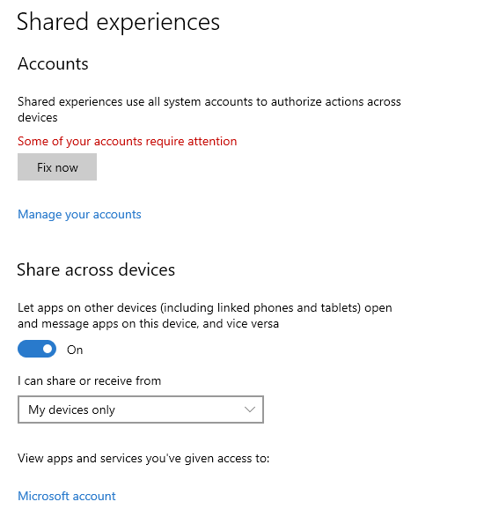477x509 pixels.
Task: Click the and vice versa description line
Action: coord(148,324)
